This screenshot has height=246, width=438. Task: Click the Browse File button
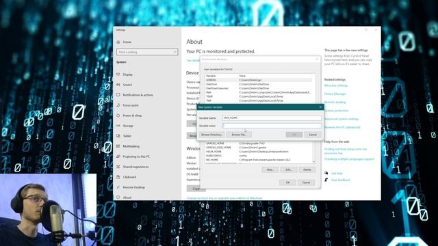coord(239,135)
